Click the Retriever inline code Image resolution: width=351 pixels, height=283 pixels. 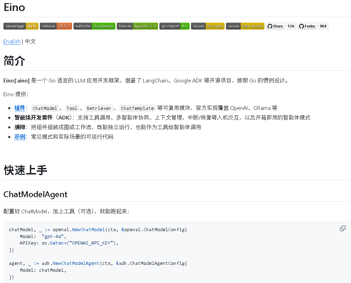pos(99,109)
